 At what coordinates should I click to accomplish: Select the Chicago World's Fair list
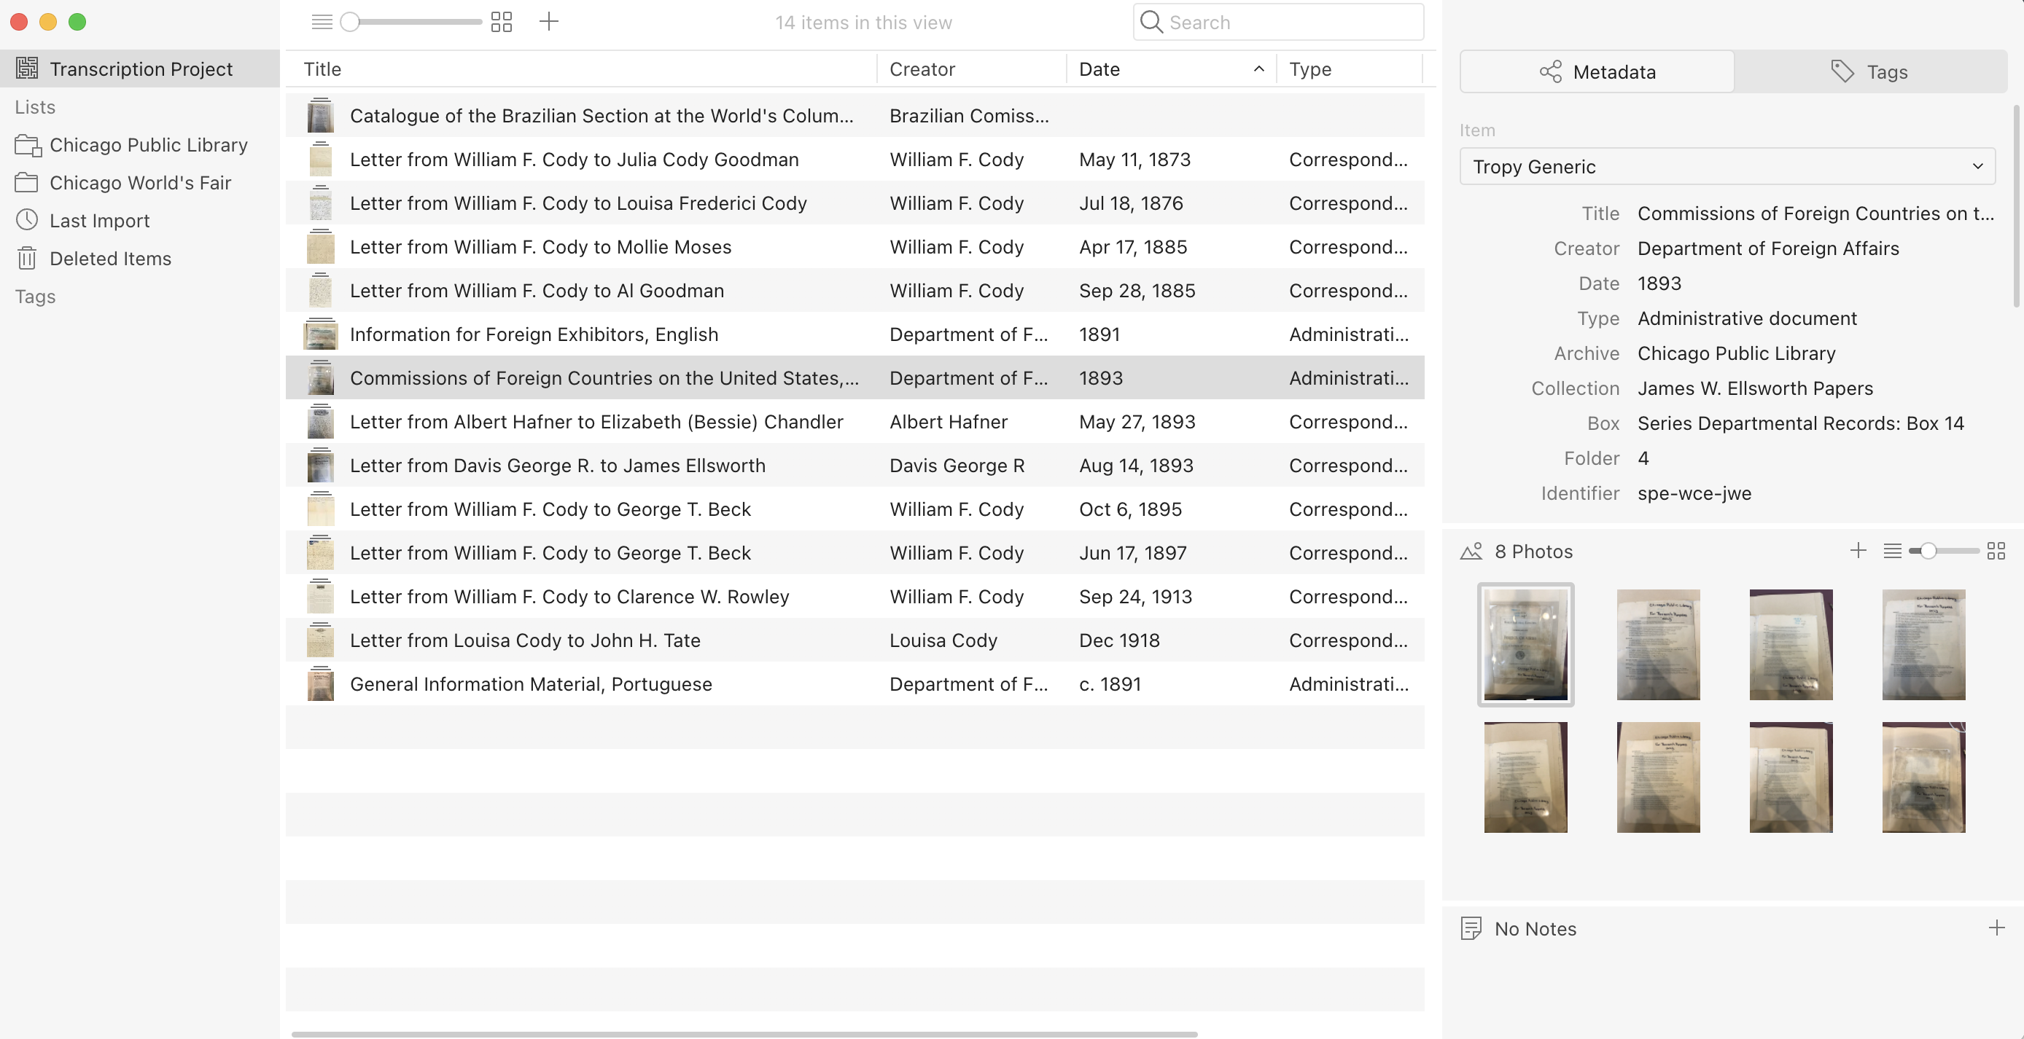140,183
